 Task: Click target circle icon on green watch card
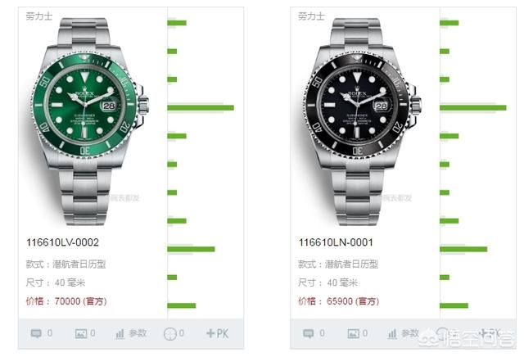(x=169, y=333)
